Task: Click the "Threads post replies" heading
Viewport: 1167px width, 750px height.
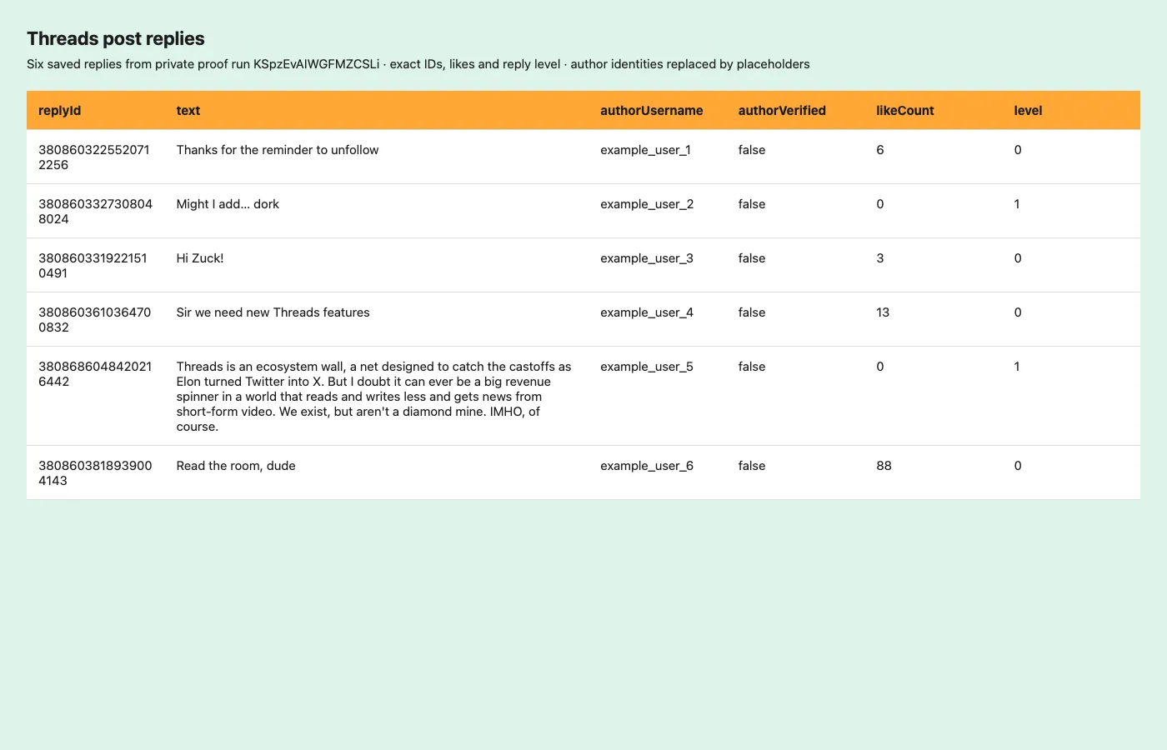Action: pos(116,38)
